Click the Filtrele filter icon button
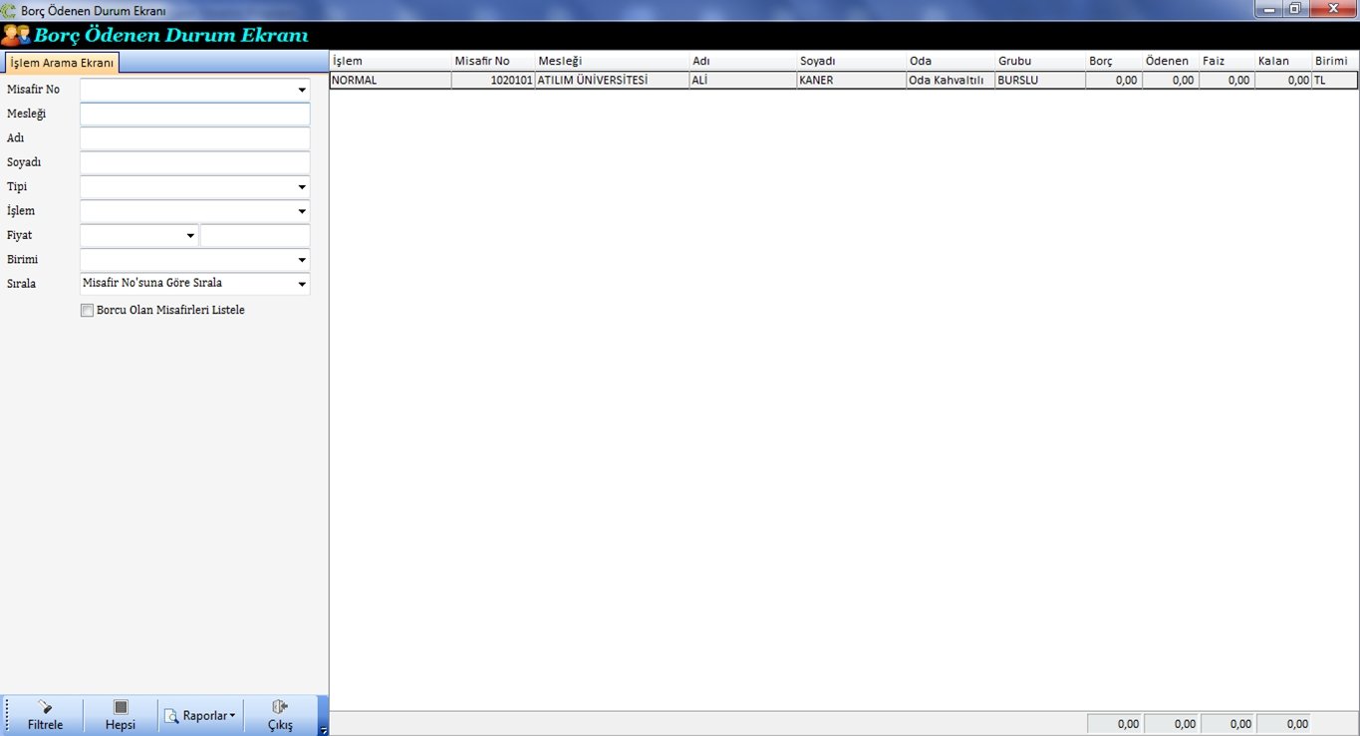 click(45, 714)
